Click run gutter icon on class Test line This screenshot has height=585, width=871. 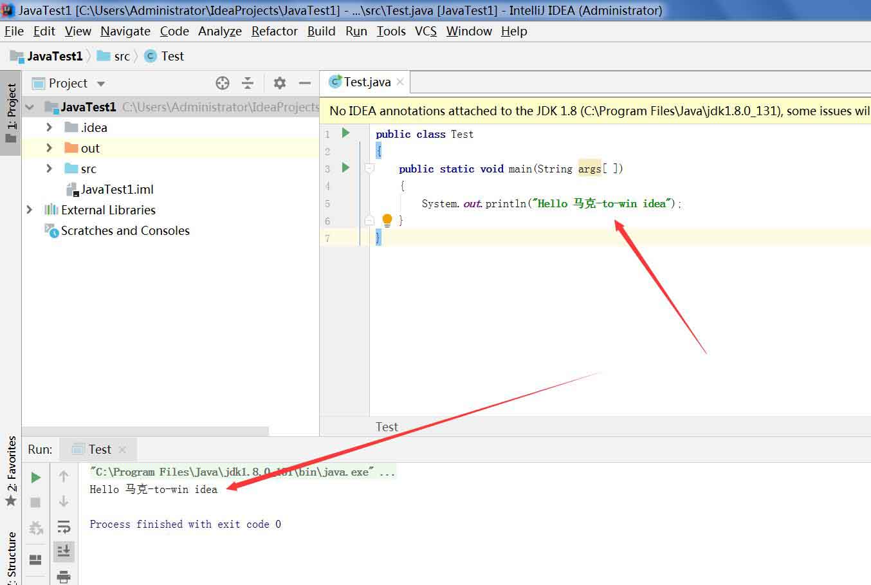coord(345,133)
